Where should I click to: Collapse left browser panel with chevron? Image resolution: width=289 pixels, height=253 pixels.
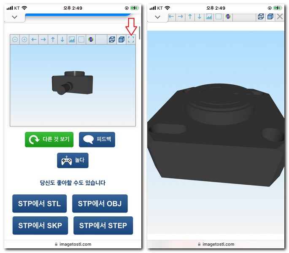(x=14, y=17)
